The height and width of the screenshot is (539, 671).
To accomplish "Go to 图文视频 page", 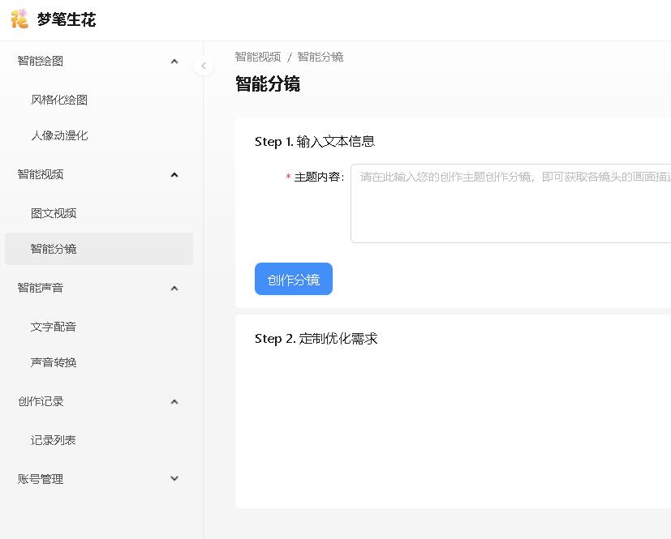I will (54, 213).
